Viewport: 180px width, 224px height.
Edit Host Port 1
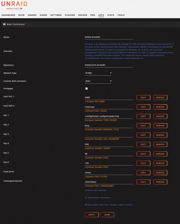pyautogui.click(x=143, y=98)
